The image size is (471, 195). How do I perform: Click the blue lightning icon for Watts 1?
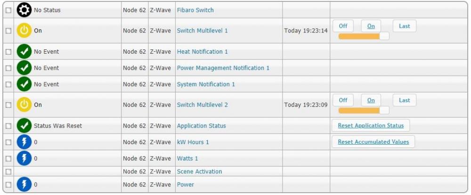pyautogui.click(x=24, y=158)
